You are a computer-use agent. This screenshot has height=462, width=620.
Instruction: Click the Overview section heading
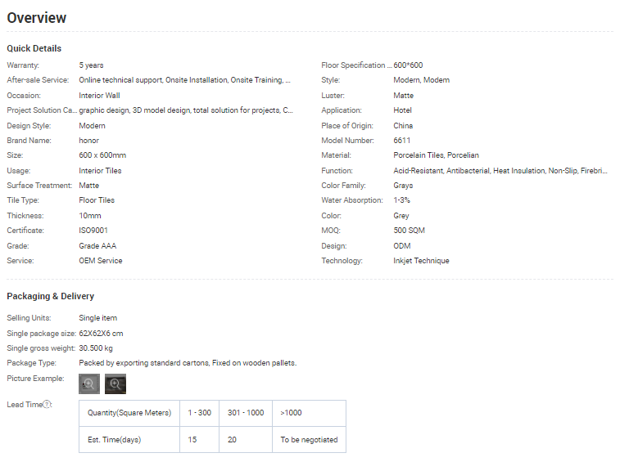coord(37,18)
